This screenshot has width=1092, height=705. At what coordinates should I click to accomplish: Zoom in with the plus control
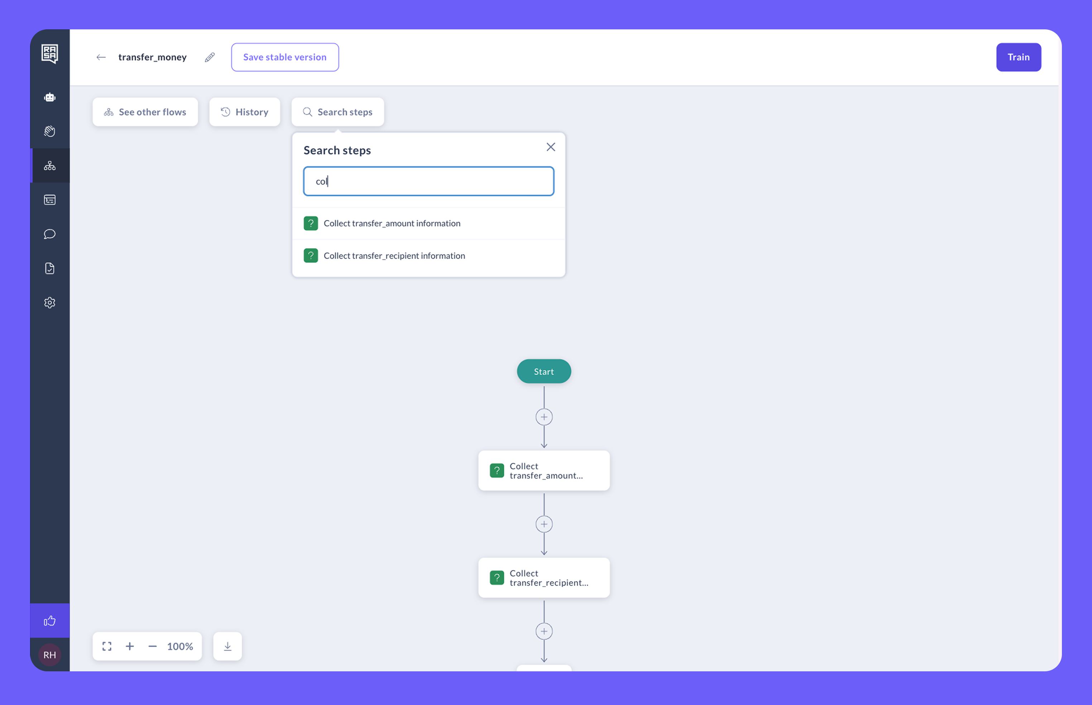tap(130, 646)
